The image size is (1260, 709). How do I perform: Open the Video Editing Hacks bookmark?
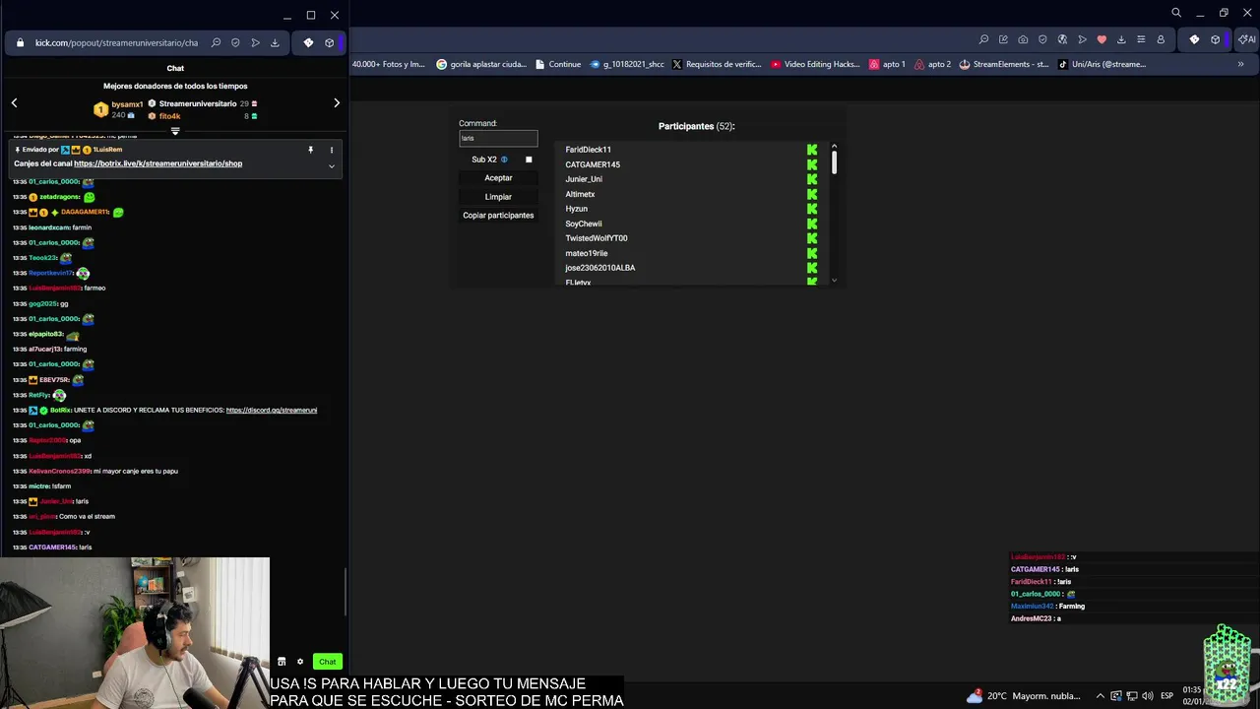[816, 64]
